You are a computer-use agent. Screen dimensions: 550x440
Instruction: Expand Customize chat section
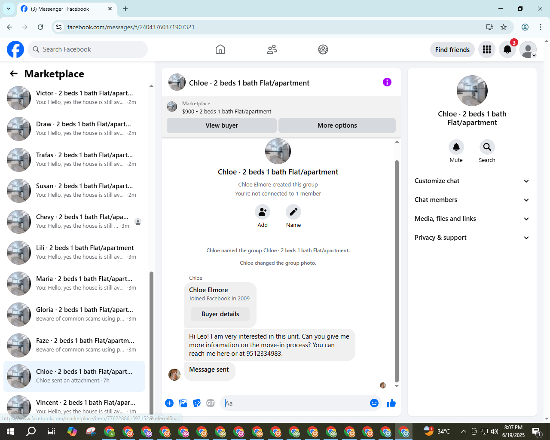click(x=472, y=181)
